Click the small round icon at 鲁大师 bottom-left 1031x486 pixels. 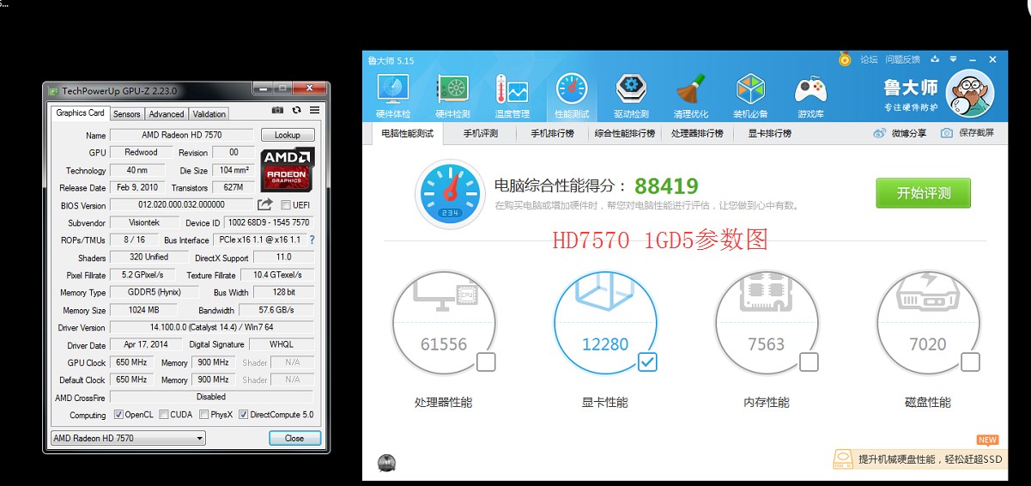[x=386, y=464]
